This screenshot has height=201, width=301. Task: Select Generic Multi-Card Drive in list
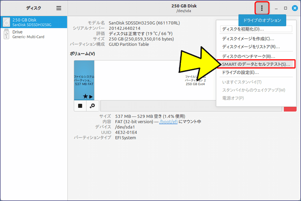pyautogui.click(x=34, y=34)
